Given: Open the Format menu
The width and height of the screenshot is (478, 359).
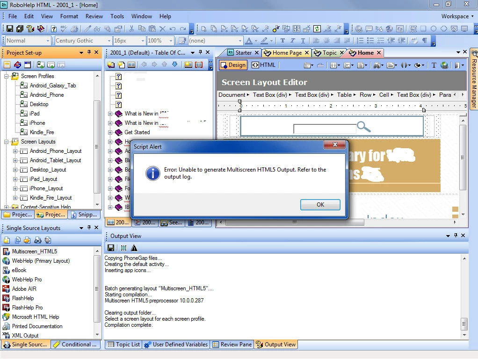Looking at the screenshot, I should click(x=69, y=16).
